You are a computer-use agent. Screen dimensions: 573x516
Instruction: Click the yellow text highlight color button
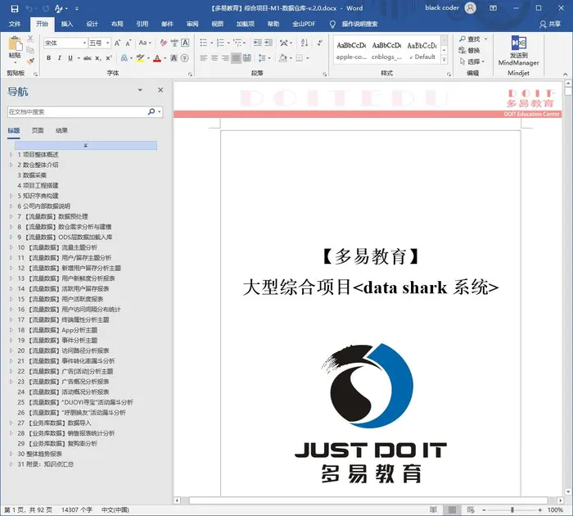(x=140, y=58)
